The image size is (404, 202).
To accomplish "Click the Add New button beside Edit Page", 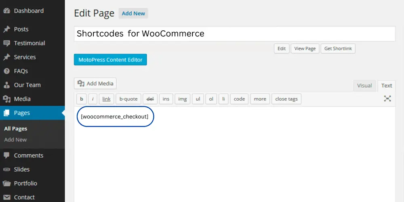I will pos(133,13).
